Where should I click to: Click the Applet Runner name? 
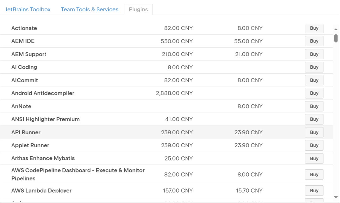pyautogui.click(x=30, y=145)
